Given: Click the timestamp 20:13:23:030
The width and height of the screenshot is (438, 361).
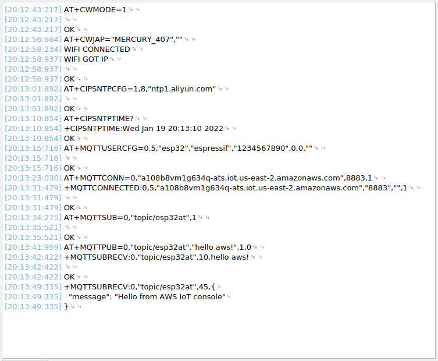Looking at the screenshot, I should (x=33, y=178).
